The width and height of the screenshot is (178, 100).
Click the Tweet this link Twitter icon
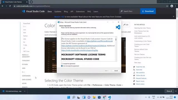point(134,67)
